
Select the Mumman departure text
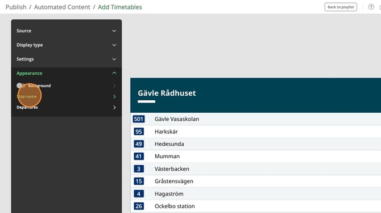click(x=167, y=156)
